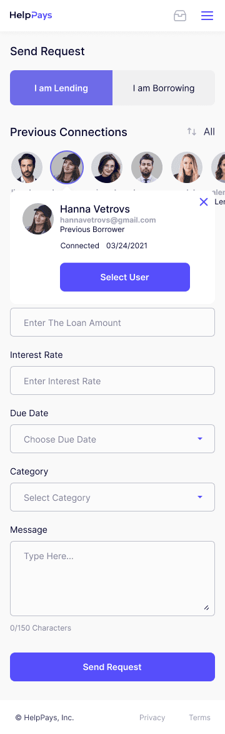Click the Select User button
Viewport: 225px width, 734px height.
(x=125, y=277)
